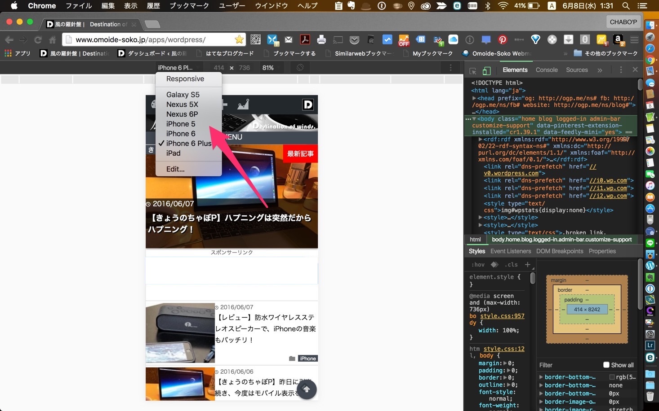Expand the head element in DOM tree

474,98
